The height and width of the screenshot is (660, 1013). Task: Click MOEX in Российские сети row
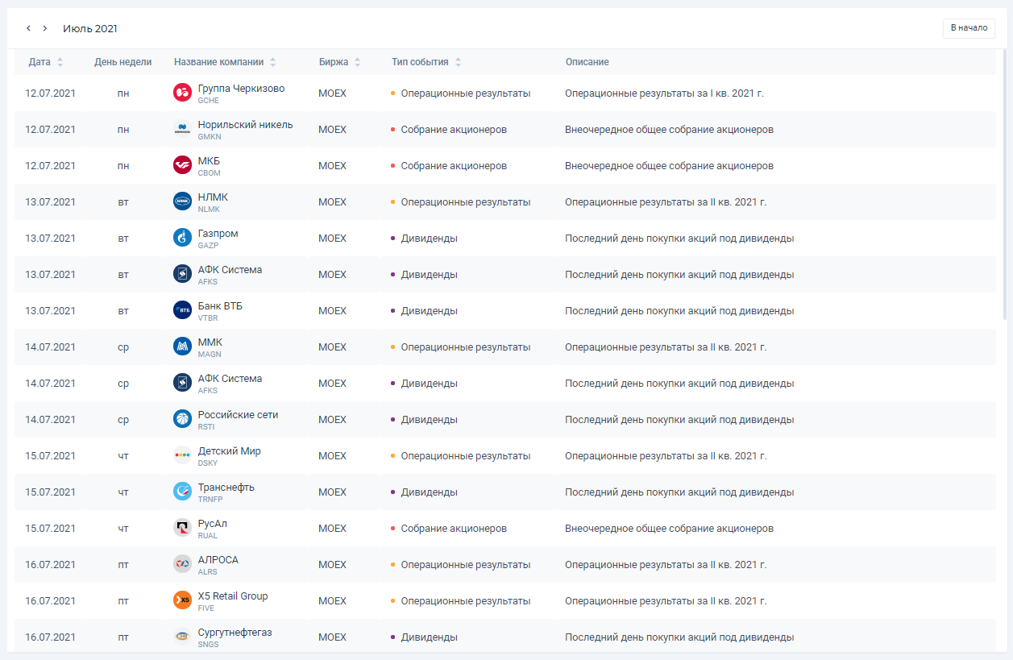[x=332, y=419]
